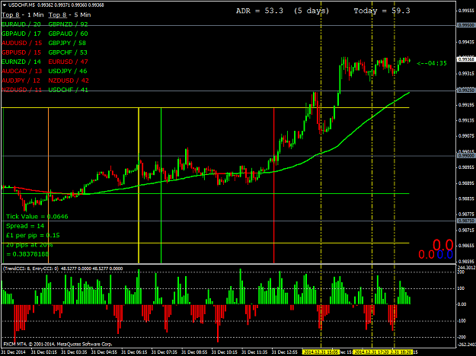Viewport: 476px width, 356px height.
Task: Select the GBPJPY / 58 entry
Action: point(67,43)
